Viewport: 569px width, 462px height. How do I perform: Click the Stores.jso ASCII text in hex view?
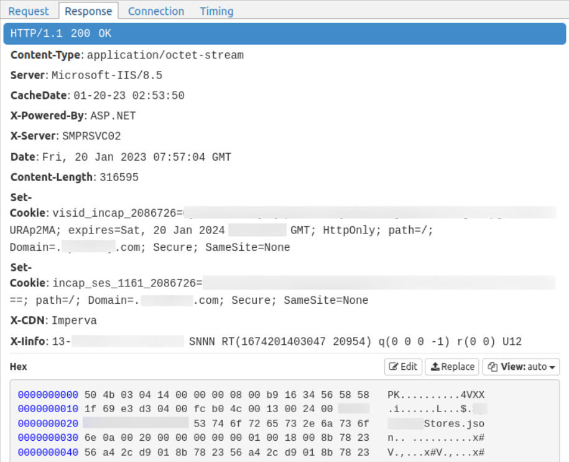coord(454,423)
